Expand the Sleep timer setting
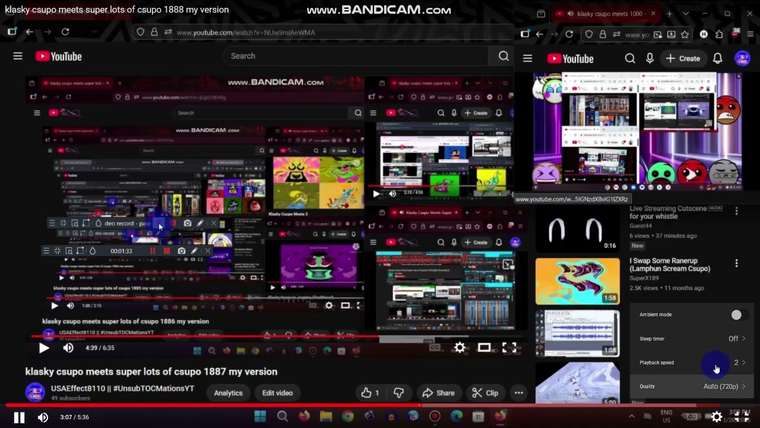Viewport: 760px width, 428px height. (692, 339)
